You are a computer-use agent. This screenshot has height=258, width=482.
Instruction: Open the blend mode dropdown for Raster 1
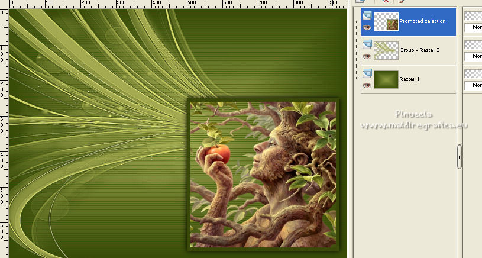tap(473, 85)
